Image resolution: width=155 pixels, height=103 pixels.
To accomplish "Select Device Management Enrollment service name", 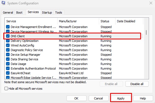I will (x=33, y=27).
